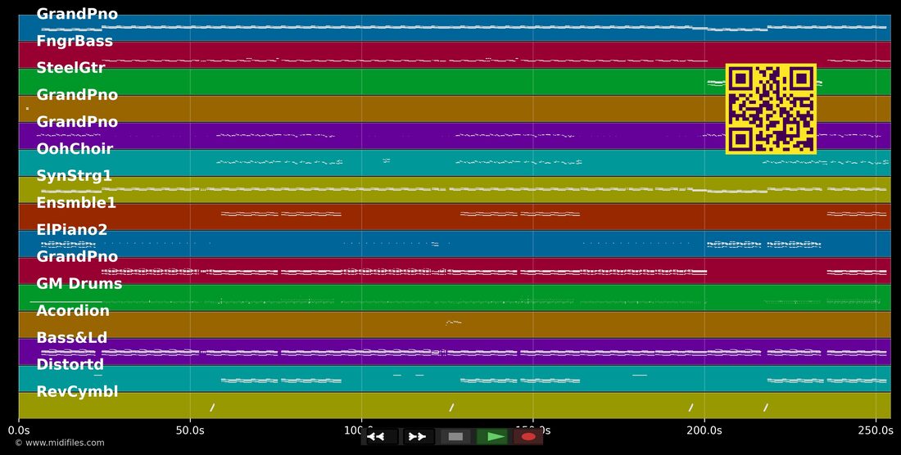Viewport: 901px width, 455px height.
Task: Select the Bass&Ld track label
Action: coord(72,337)
